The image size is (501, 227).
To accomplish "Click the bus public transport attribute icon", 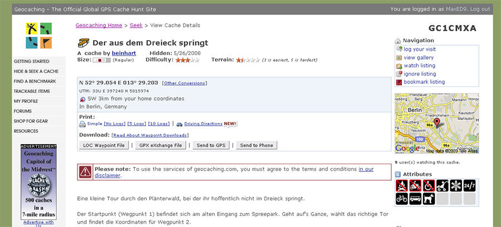I will pyautogui.click(x=415, y=199).
